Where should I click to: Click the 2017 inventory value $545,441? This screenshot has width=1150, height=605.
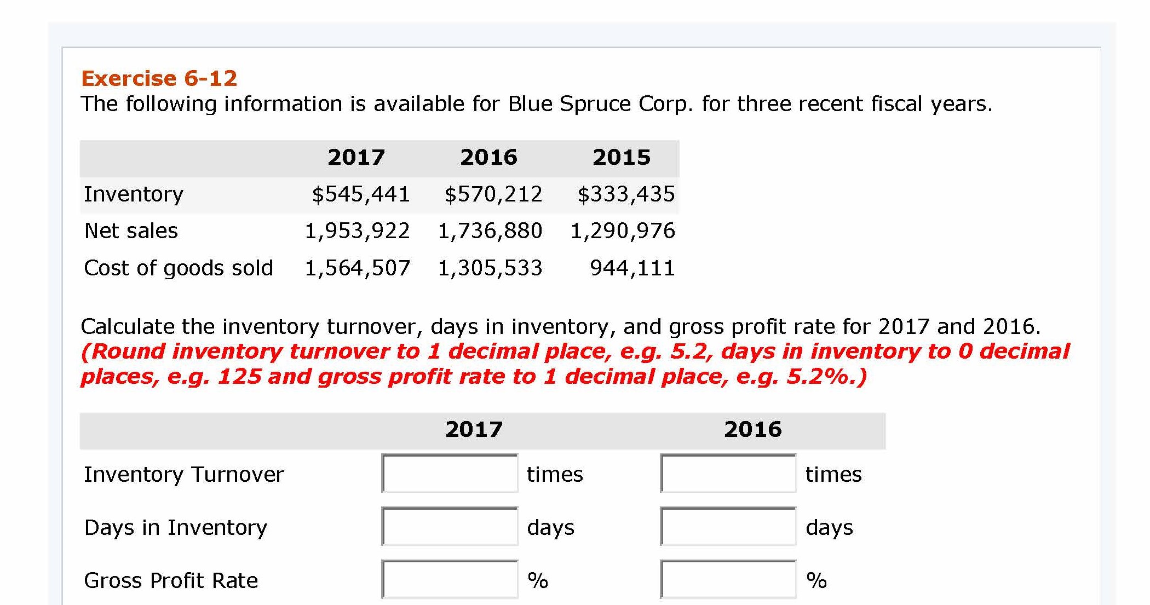pos(361,194)
